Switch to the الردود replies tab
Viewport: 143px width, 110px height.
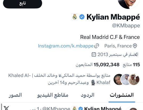point(88,95)
